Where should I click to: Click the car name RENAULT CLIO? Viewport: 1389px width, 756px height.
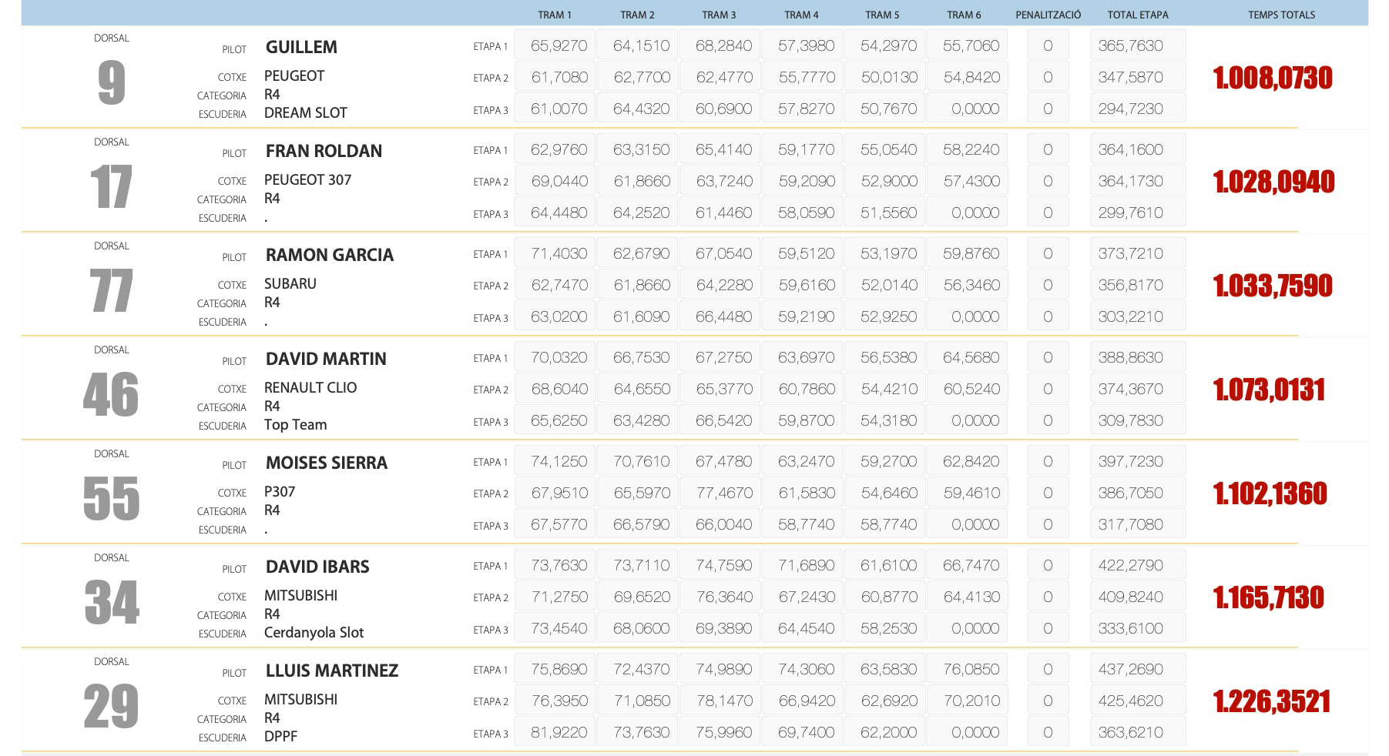(x=310, y=387)
